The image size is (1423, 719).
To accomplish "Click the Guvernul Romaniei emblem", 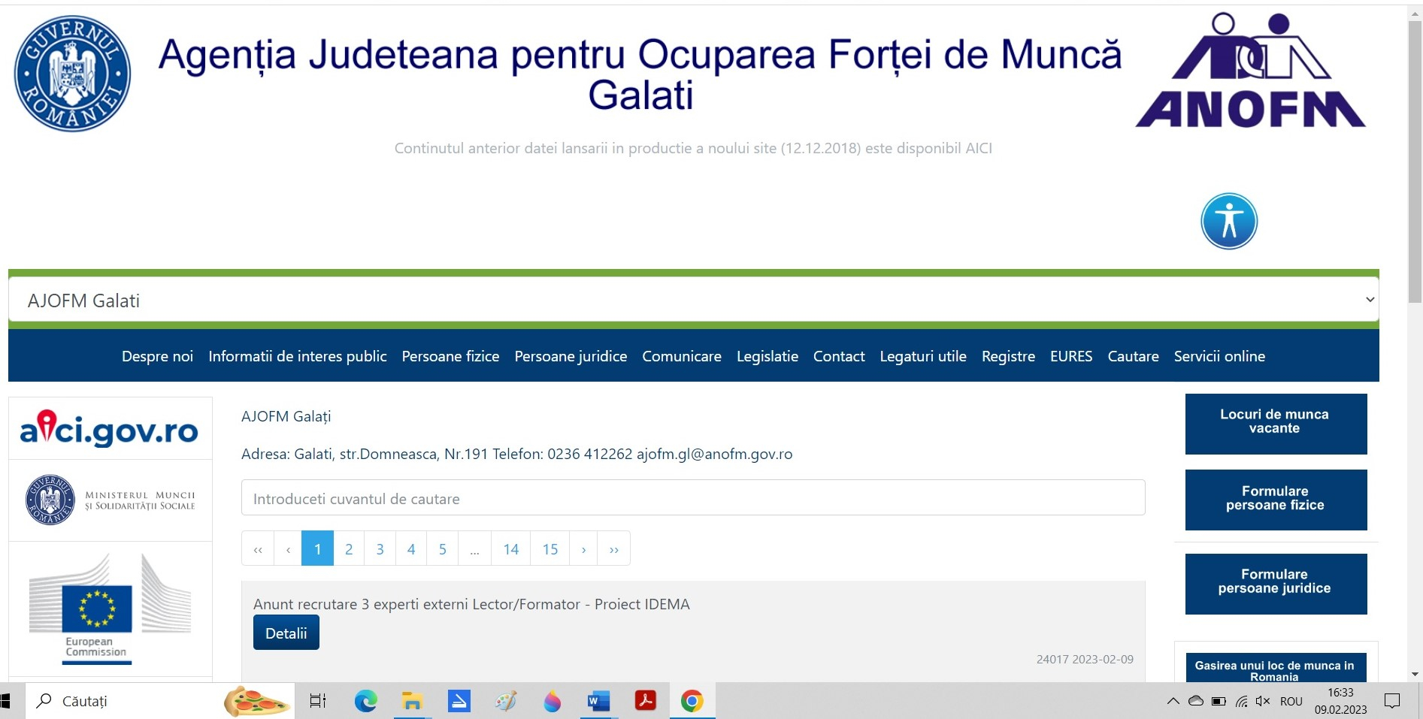I will pyautogui.click(x=71, y=72).
